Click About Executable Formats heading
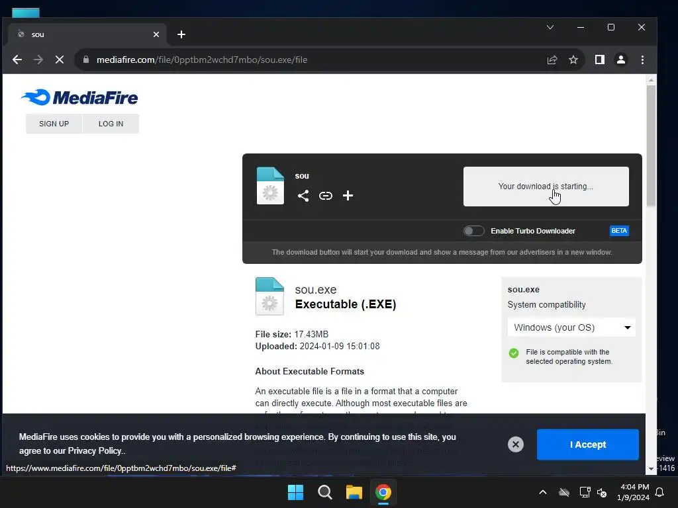The width and height of the screenshot is (678, 508). (x=310, y=371)
